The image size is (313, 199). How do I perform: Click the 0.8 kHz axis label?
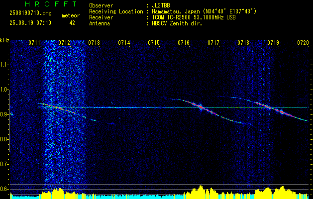click(4, 139)
